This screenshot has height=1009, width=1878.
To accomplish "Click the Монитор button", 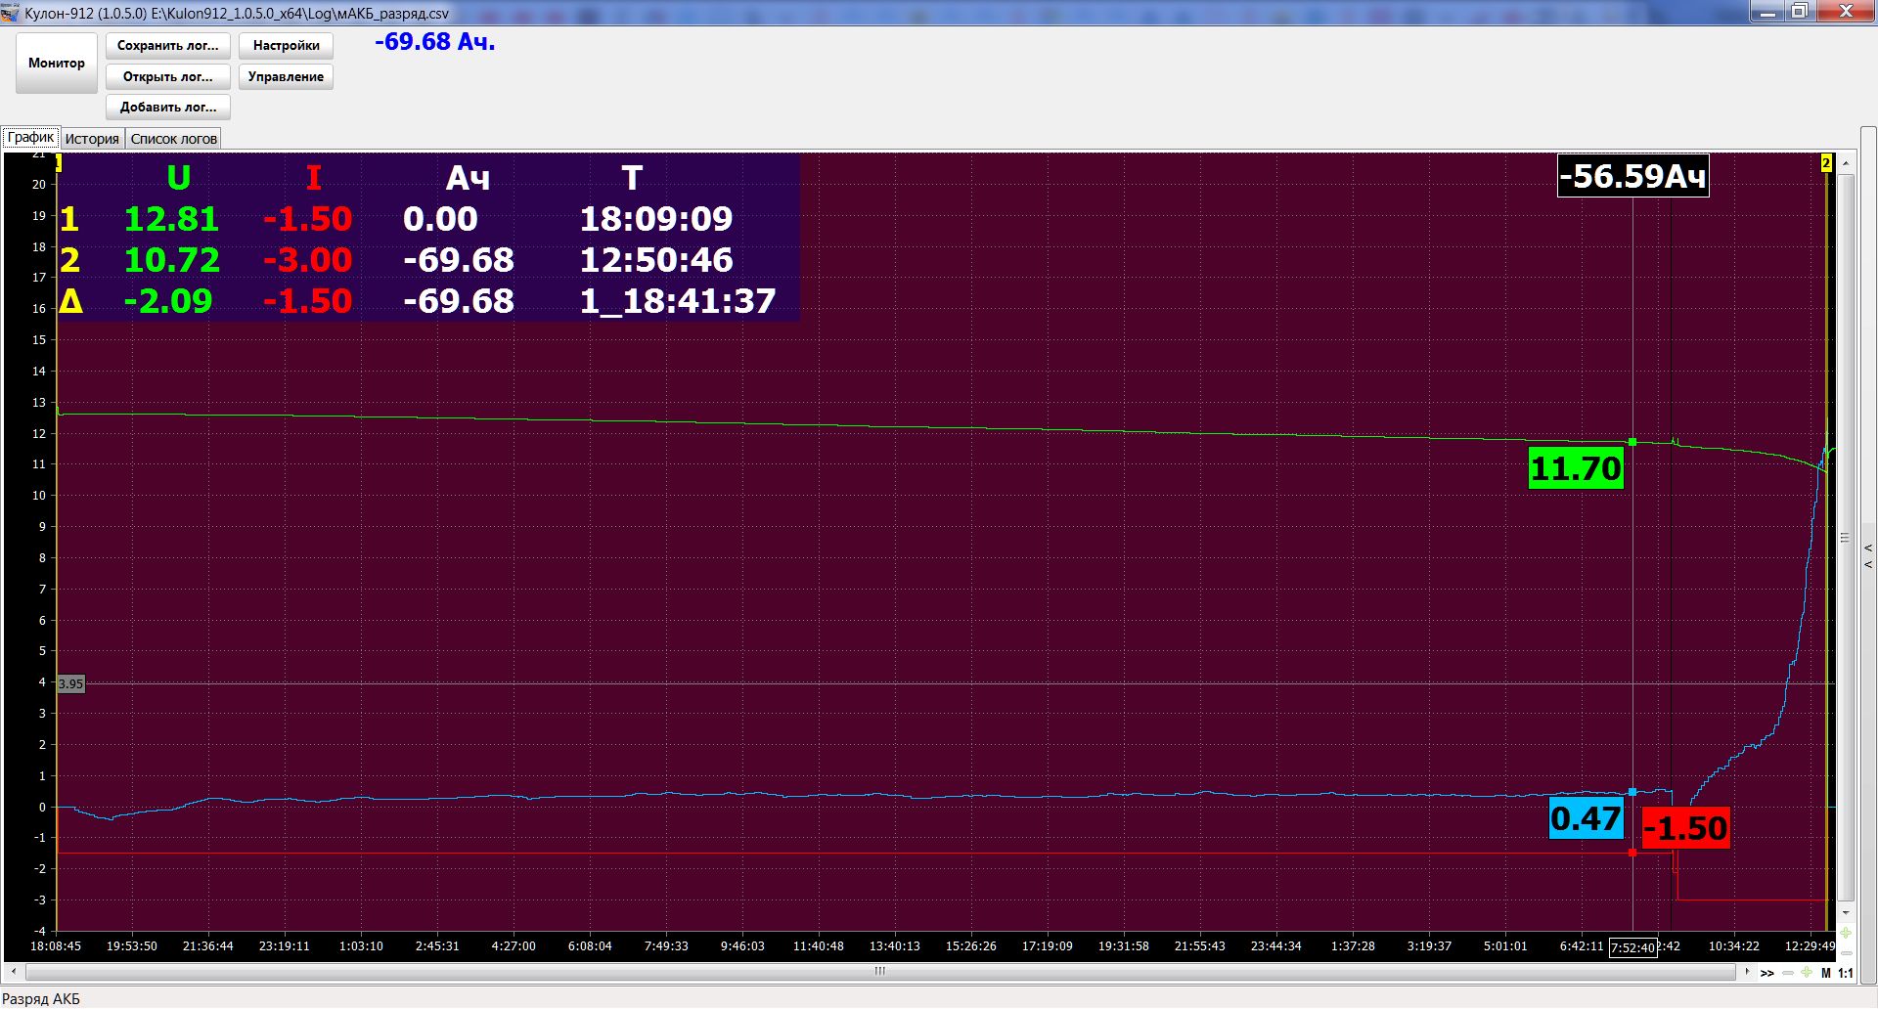I will (57, 63).
